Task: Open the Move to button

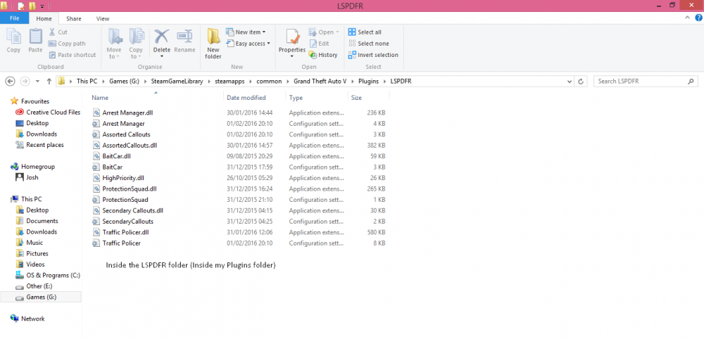Action: tap(114, 44)
